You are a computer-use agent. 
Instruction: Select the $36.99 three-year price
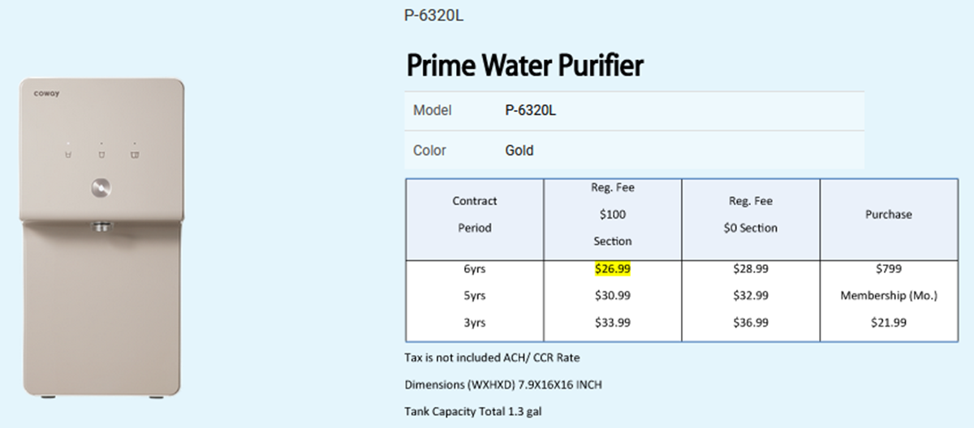pos(751,323)
